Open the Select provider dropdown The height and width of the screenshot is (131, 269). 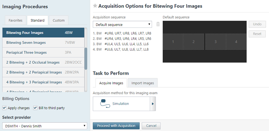[x=44, y=126]
